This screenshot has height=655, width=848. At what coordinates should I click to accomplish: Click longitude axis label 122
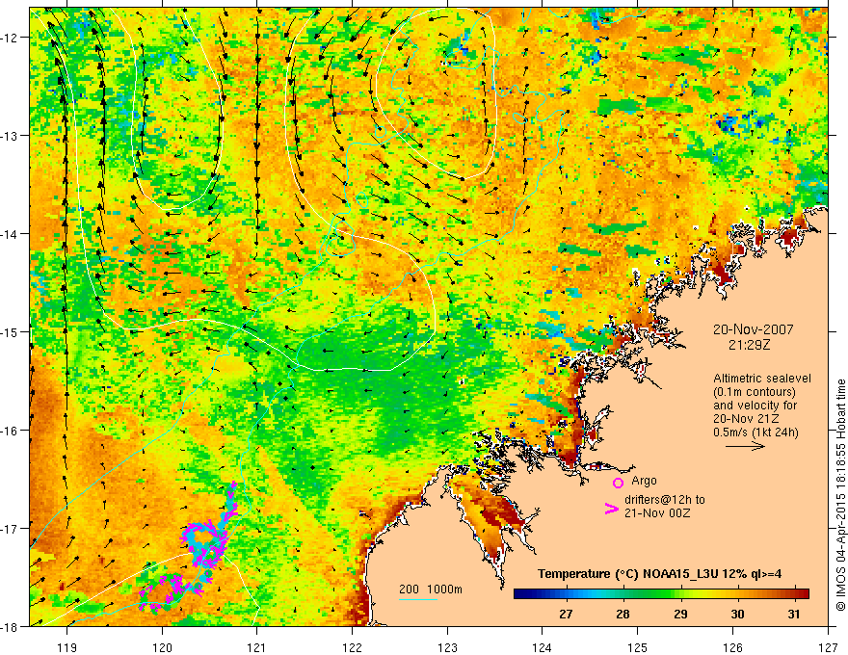[352, 647]
